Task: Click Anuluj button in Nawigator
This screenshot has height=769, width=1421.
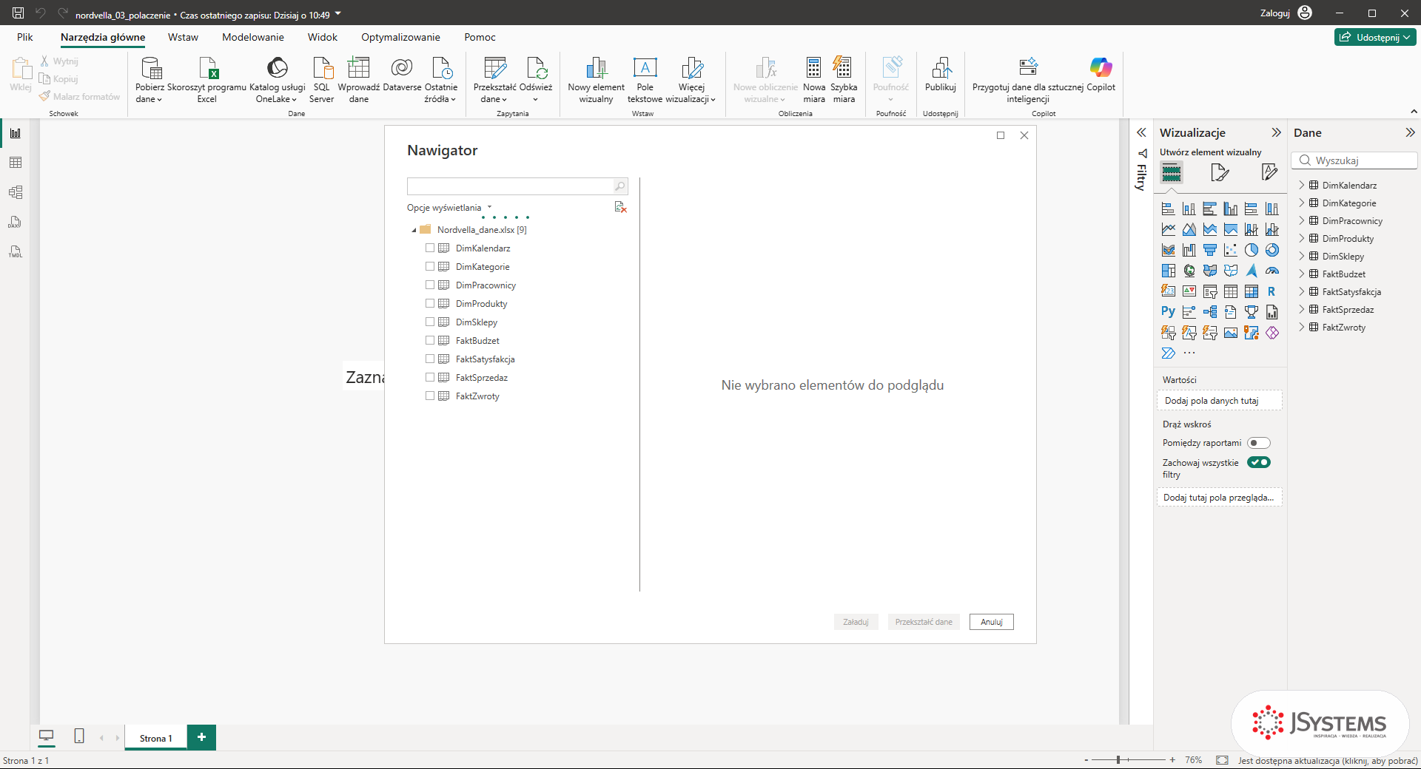Action: 992,622
